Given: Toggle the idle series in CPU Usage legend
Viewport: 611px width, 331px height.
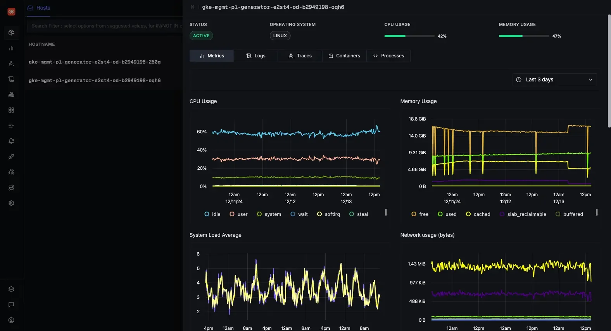Looking at the screenshot, I should (x=212, y=214).
